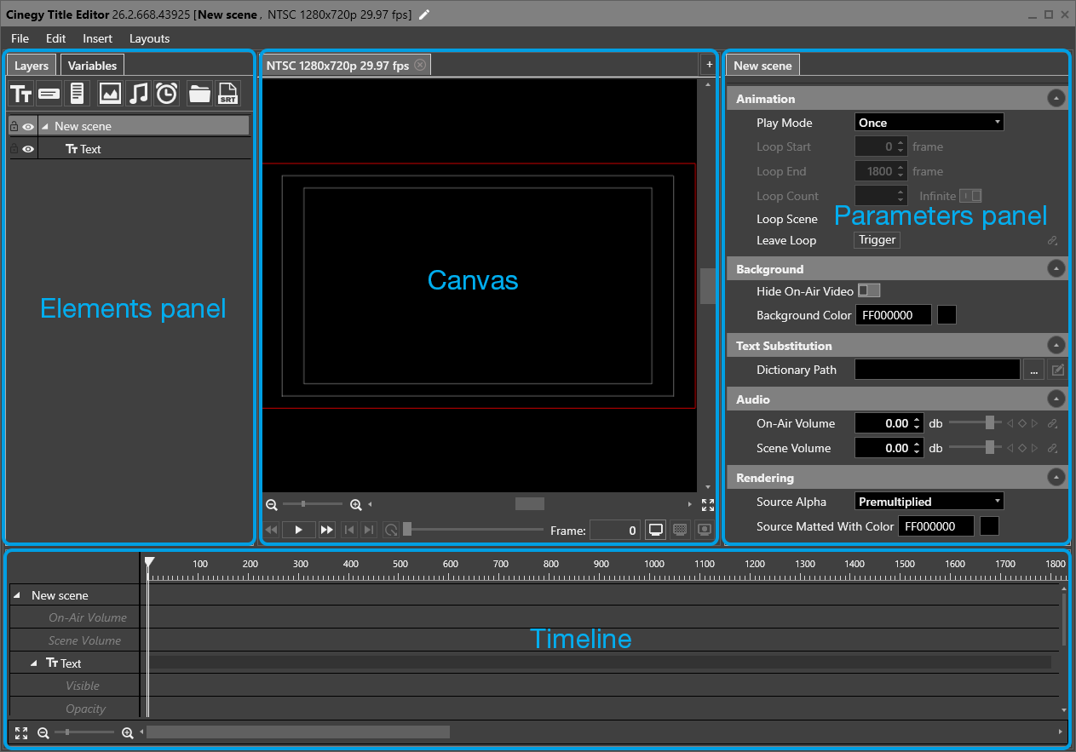Viewport: 1076px width, 752px height.
Task: Insert a Roll/Crawl text element
Action: click(77, 94)
